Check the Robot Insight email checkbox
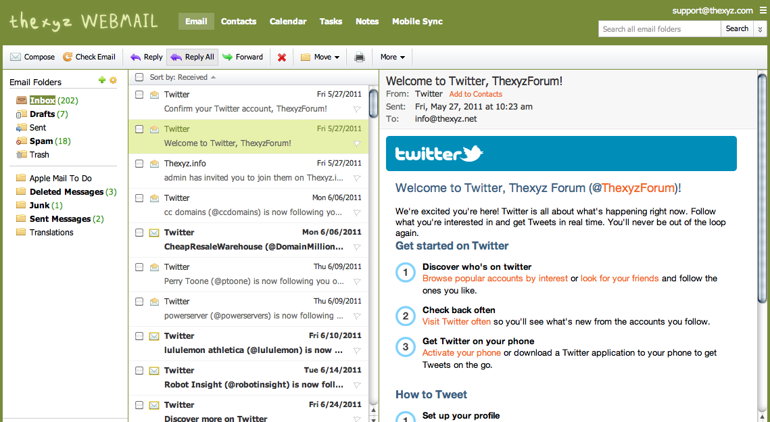This screenshot has height=422, width=770. coord(139,371)
